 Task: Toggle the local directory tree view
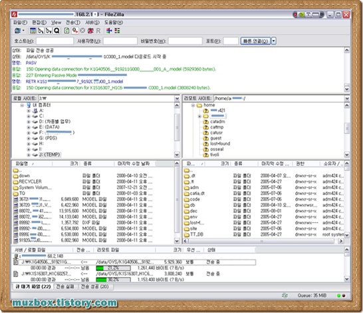click(x=41, y=31)
